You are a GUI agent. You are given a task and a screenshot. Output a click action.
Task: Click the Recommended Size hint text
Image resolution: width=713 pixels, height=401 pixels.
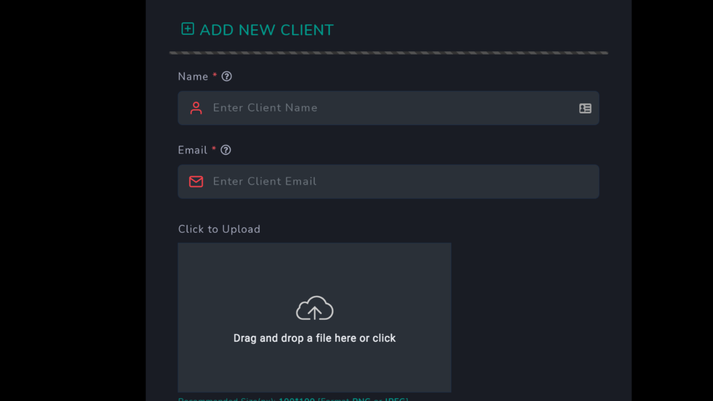point(227,399)
